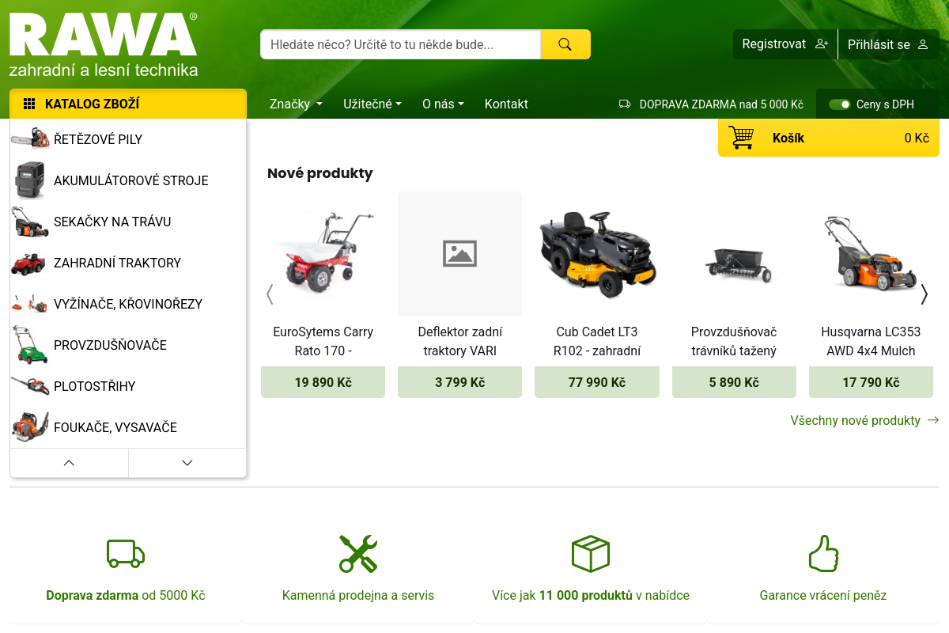This screenshot has width=949, height=633.
Task: Select Sekačky na trávu category
Action: [x=128, y=222]
